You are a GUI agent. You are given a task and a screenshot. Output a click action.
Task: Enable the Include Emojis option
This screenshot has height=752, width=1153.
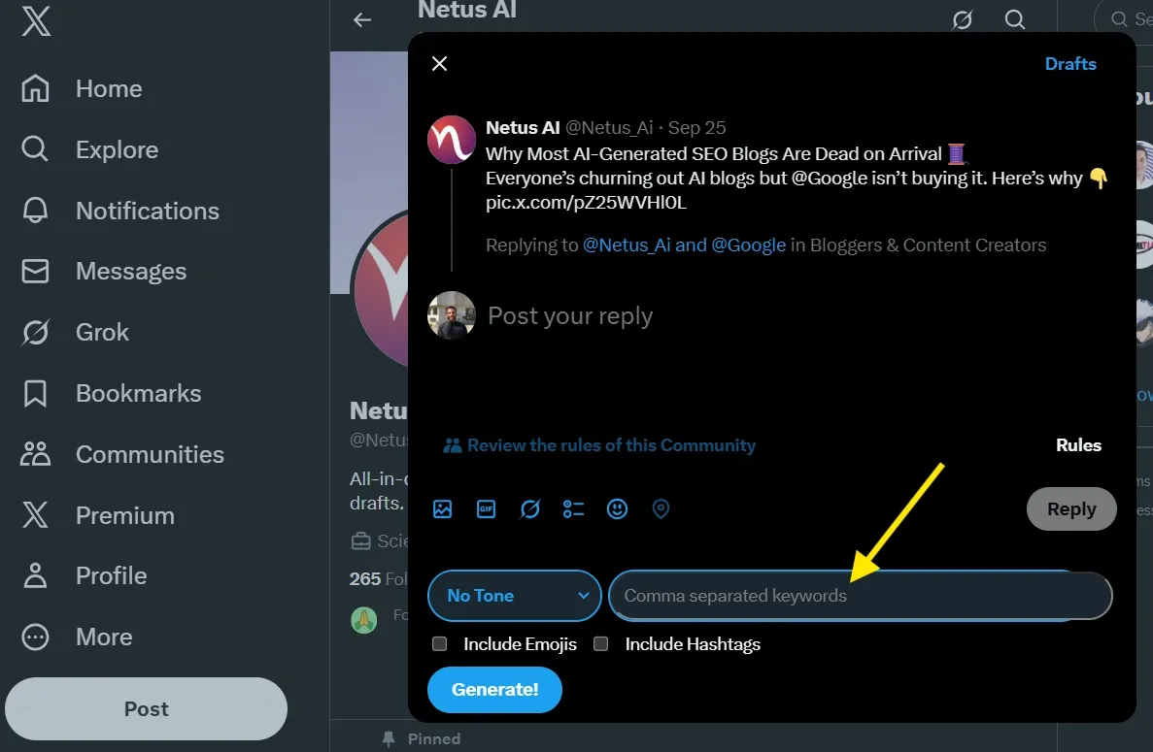point(439,643)
